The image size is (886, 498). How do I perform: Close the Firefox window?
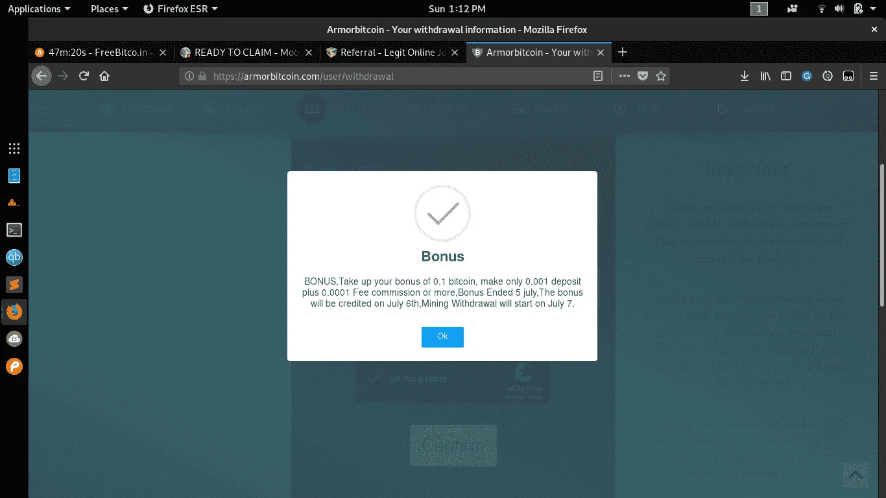point(874,29)
